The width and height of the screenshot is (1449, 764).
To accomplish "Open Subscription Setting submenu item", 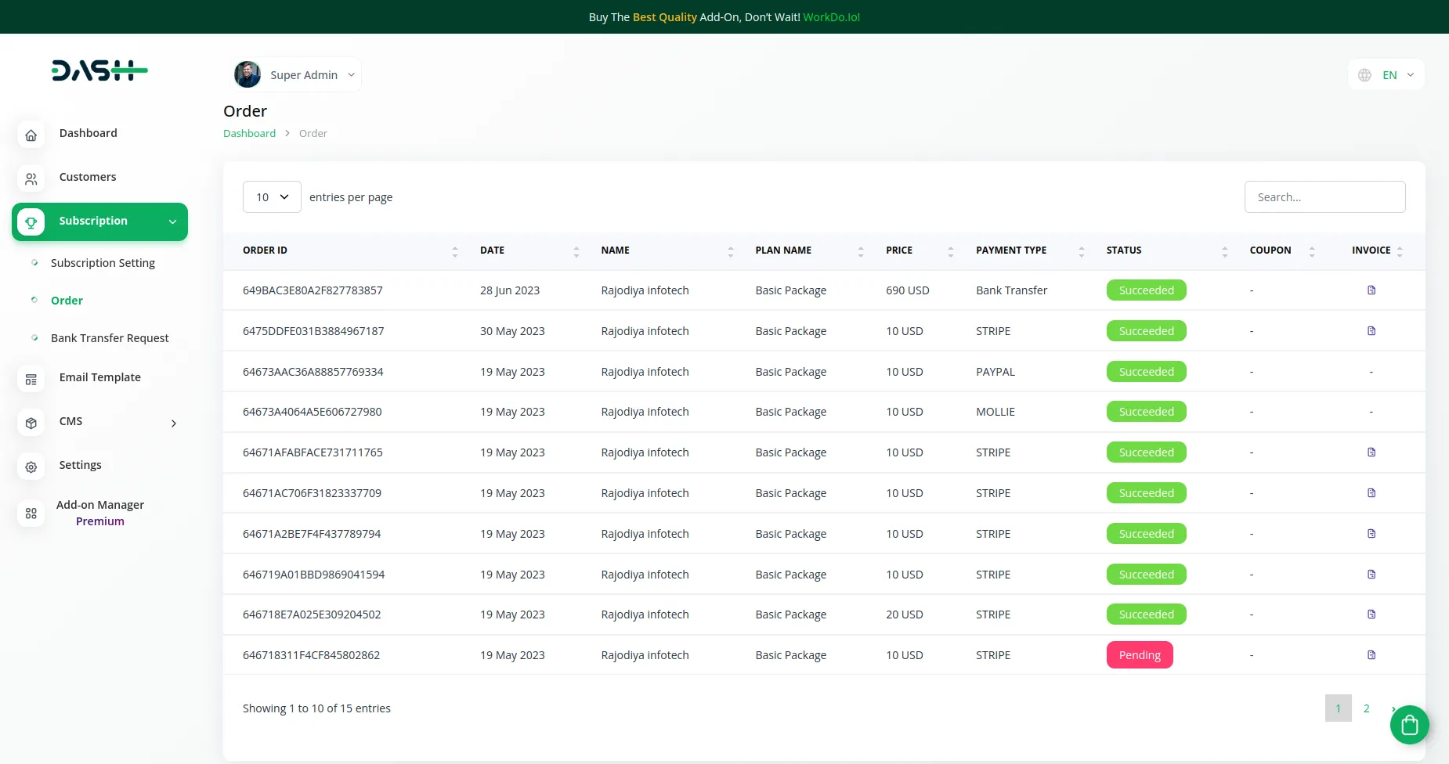I will click(x=103, y=263).
